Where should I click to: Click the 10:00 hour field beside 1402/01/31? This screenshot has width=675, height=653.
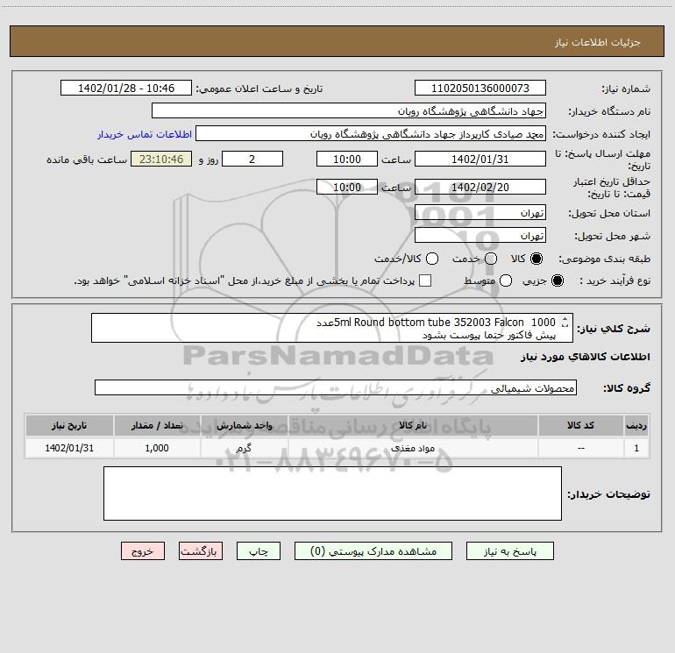pyautogui.click(x=347, y=159)
